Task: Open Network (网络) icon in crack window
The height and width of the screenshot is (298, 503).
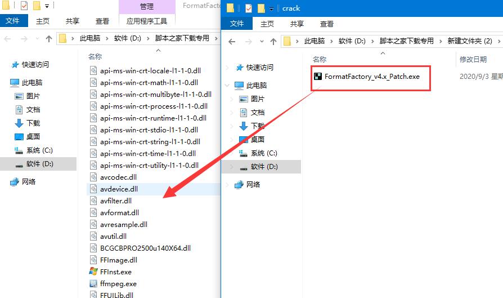Action: pos(239,185)
